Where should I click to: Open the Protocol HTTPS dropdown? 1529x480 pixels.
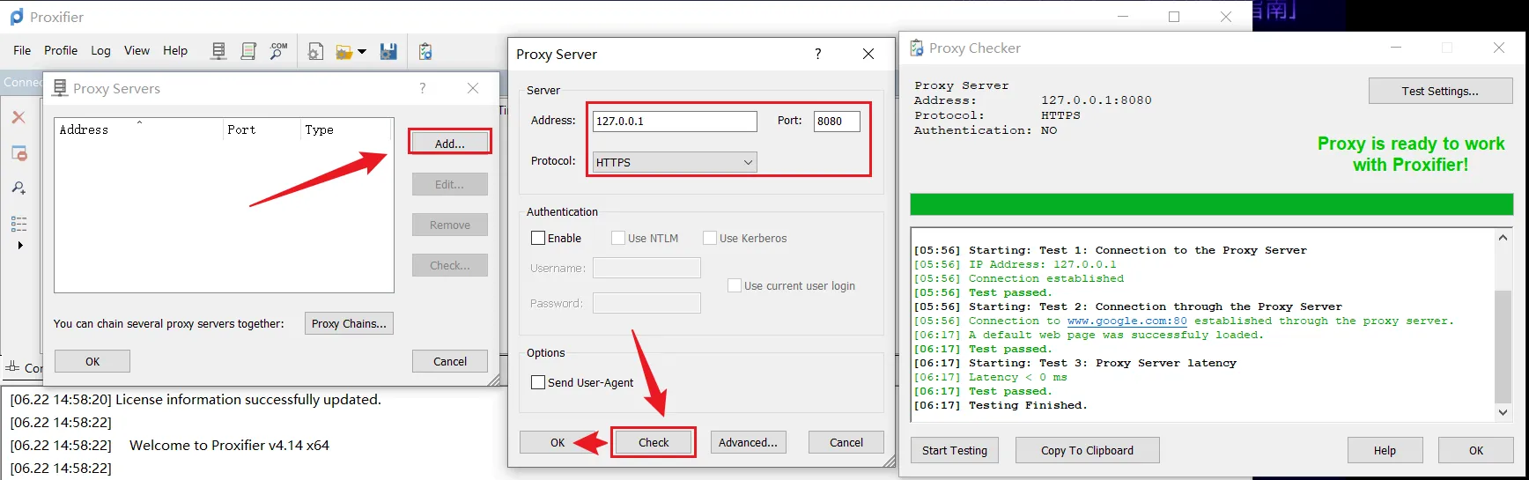click(675, 162)
